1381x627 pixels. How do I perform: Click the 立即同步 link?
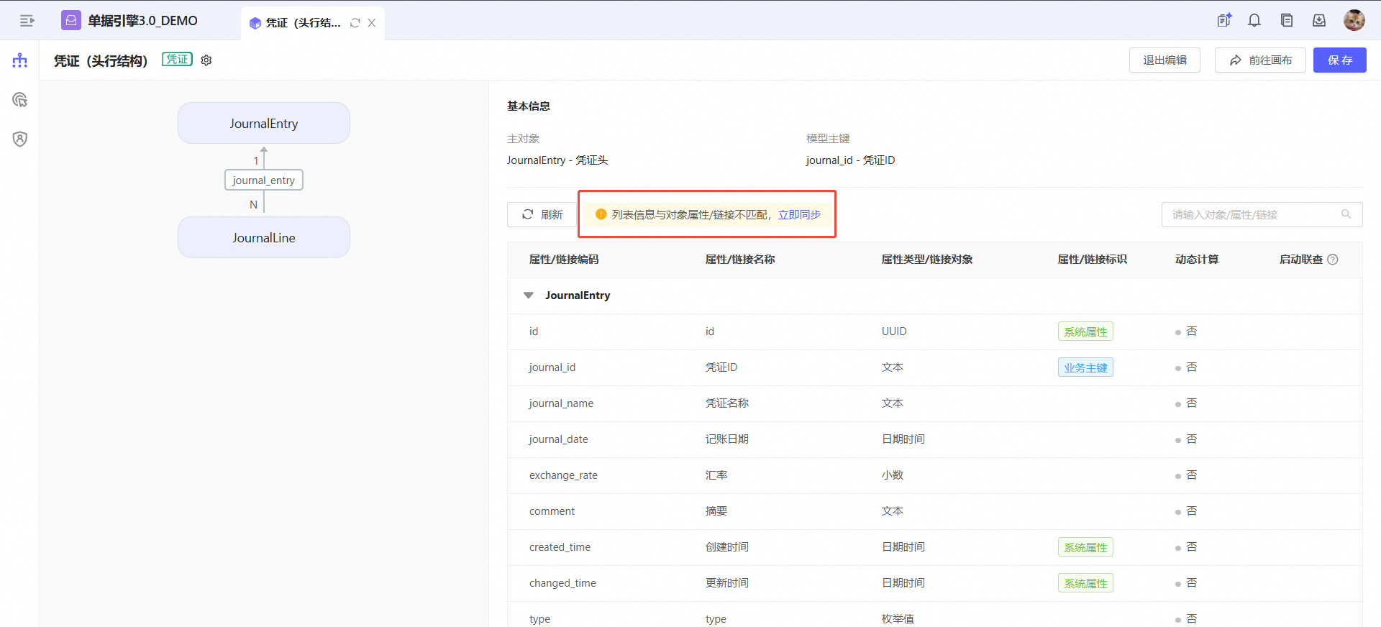[799, 214]
